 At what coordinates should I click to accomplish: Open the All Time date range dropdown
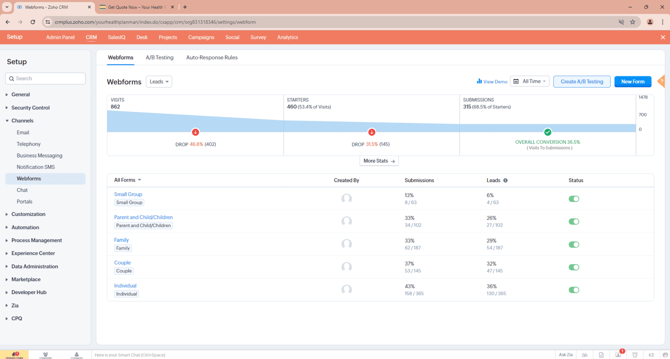pos(530,82)
